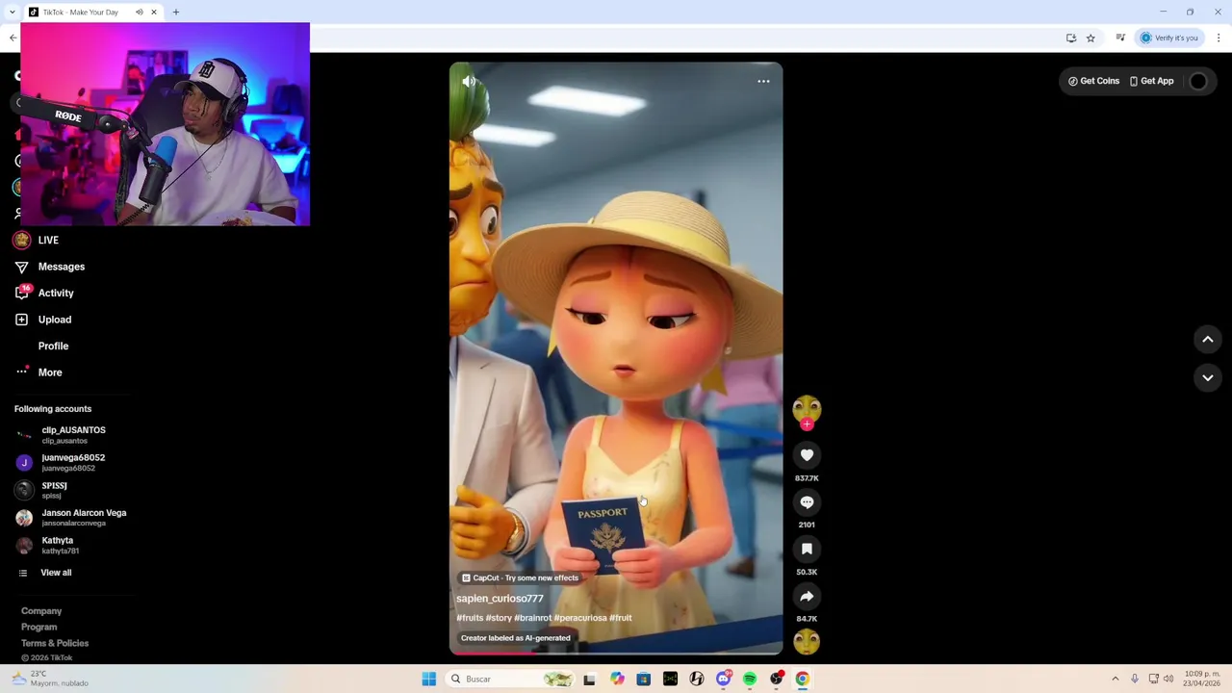Click the Messages paper-plane icon
This screenshot has width=1232, height=693.
click(21, 267)
